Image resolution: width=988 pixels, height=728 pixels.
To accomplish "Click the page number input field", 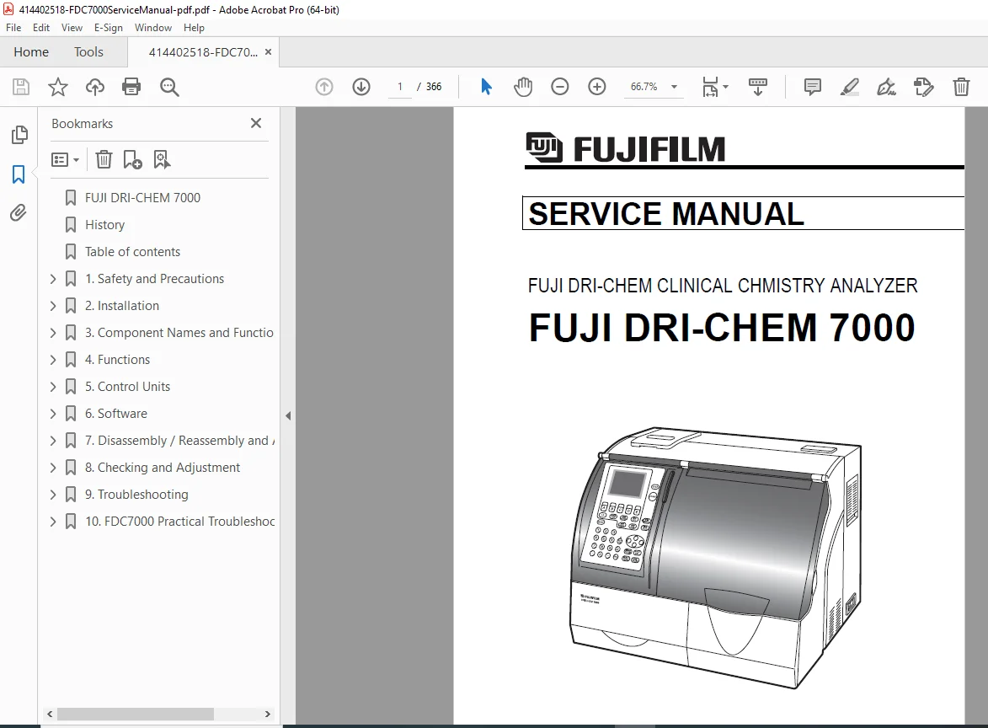I will pos(399,86).
